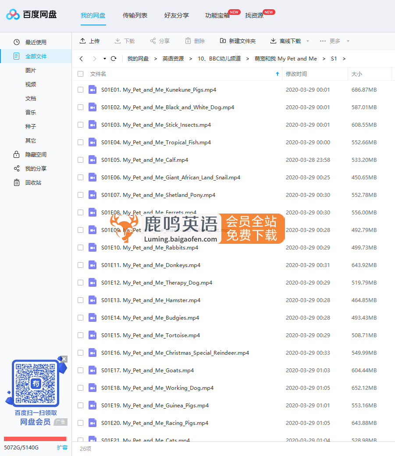Open the Friend Share tab
The image size is (395, 456).
(176, 15)
